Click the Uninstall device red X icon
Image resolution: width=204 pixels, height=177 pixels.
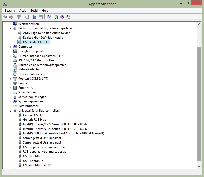pos(62,17)
